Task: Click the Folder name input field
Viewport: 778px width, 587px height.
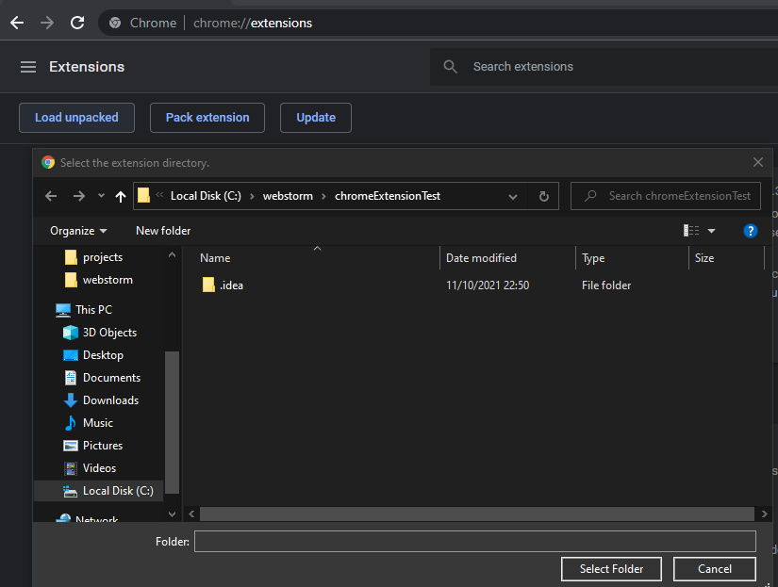Action: point(474,541)
